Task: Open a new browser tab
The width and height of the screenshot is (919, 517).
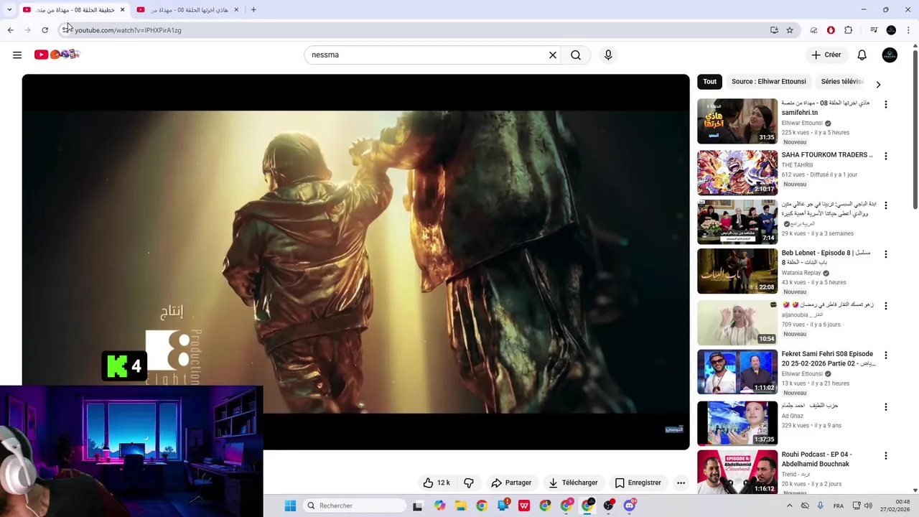Action: click(x=253, y=10)
